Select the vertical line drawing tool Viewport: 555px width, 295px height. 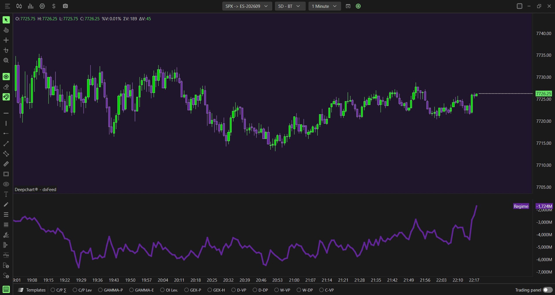click(6, 123)
